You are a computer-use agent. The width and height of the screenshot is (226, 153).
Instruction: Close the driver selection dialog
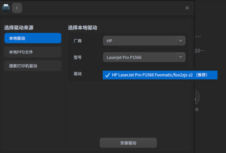pyautogui.click(x=187, y=8)
